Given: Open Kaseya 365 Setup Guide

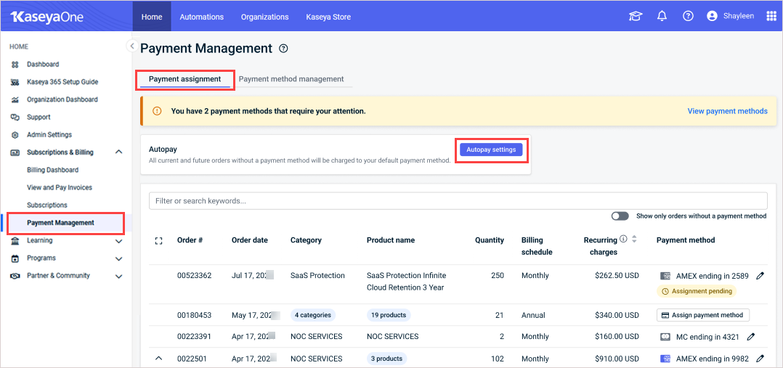Looking at the screenshot, I should pyautogui.click(x=62, y=82).
